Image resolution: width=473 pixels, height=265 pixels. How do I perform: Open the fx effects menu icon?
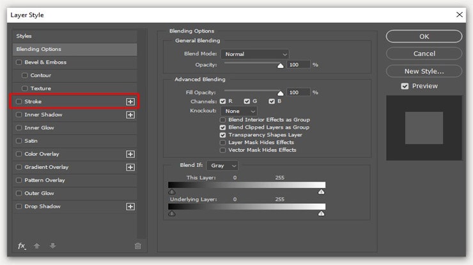pyautogui.click(x=22, y=246)
